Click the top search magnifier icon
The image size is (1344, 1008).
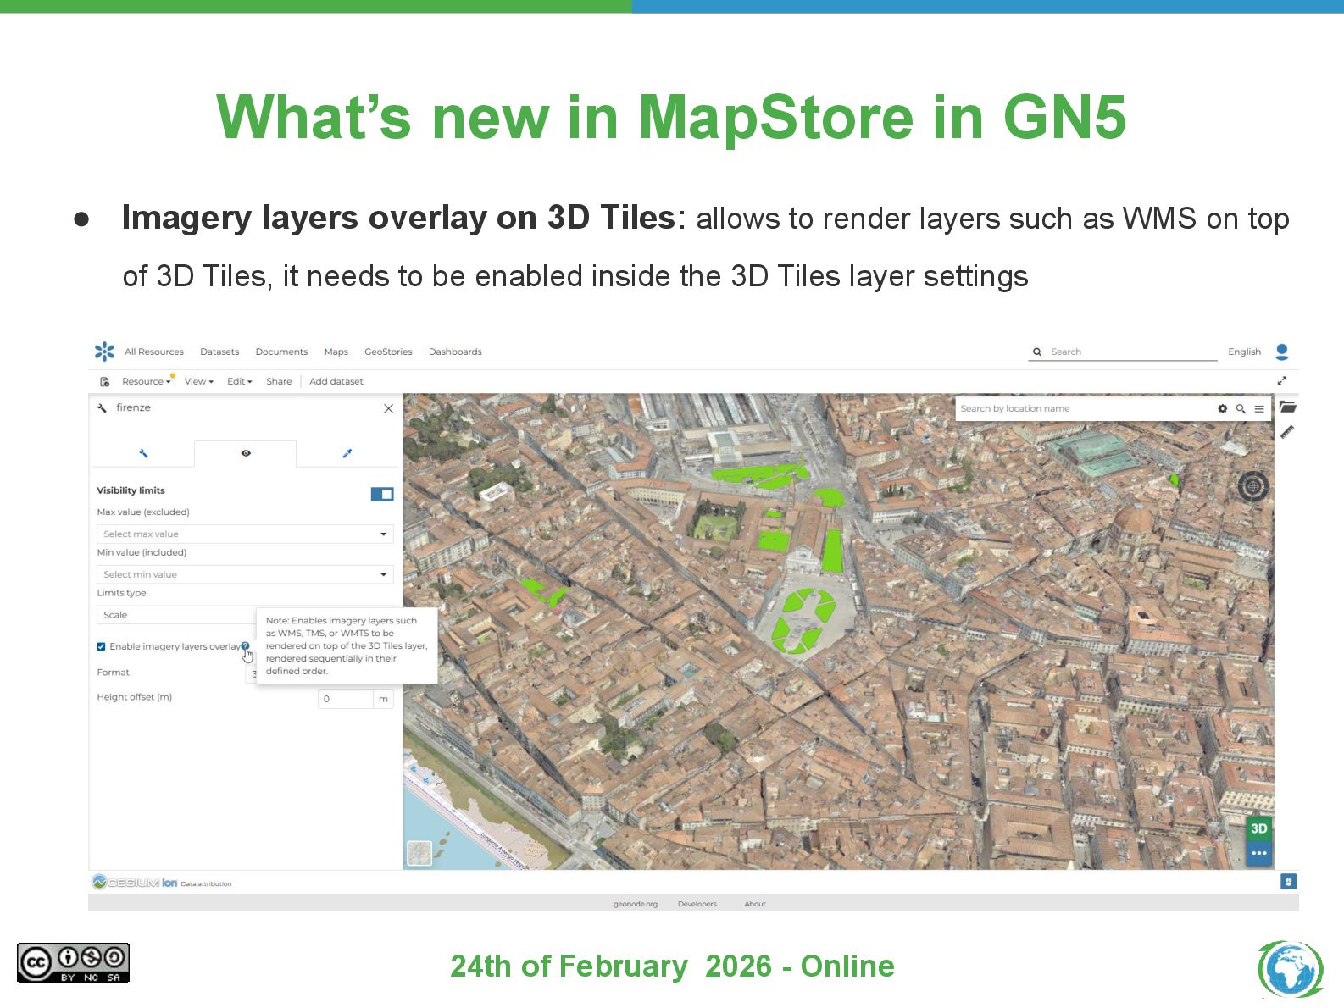[1037, 352]
